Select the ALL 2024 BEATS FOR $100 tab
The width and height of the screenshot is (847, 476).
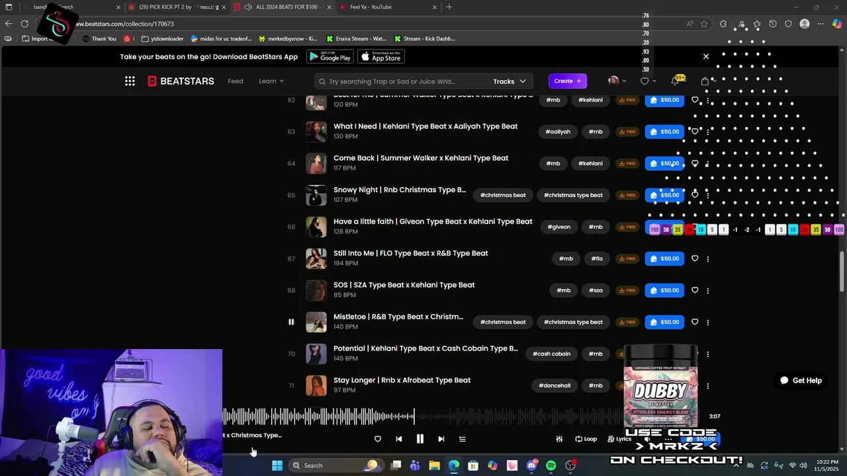click(x=281, y=7)
